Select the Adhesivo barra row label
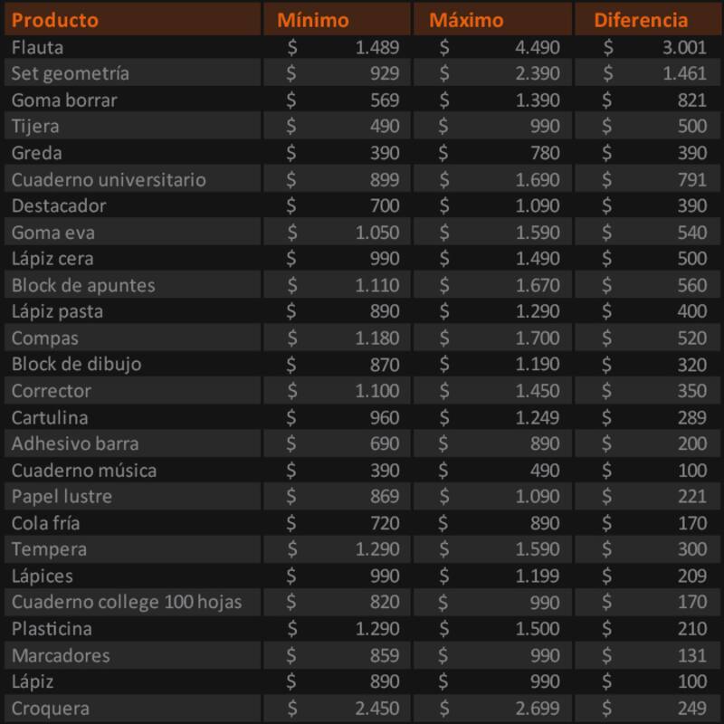The image size is (724, 724). (75, 444)
